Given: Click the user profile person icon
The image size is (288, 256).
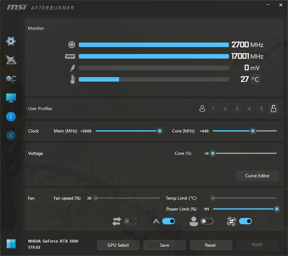Looking at the screenshot, I should click(x=202, y=108).
